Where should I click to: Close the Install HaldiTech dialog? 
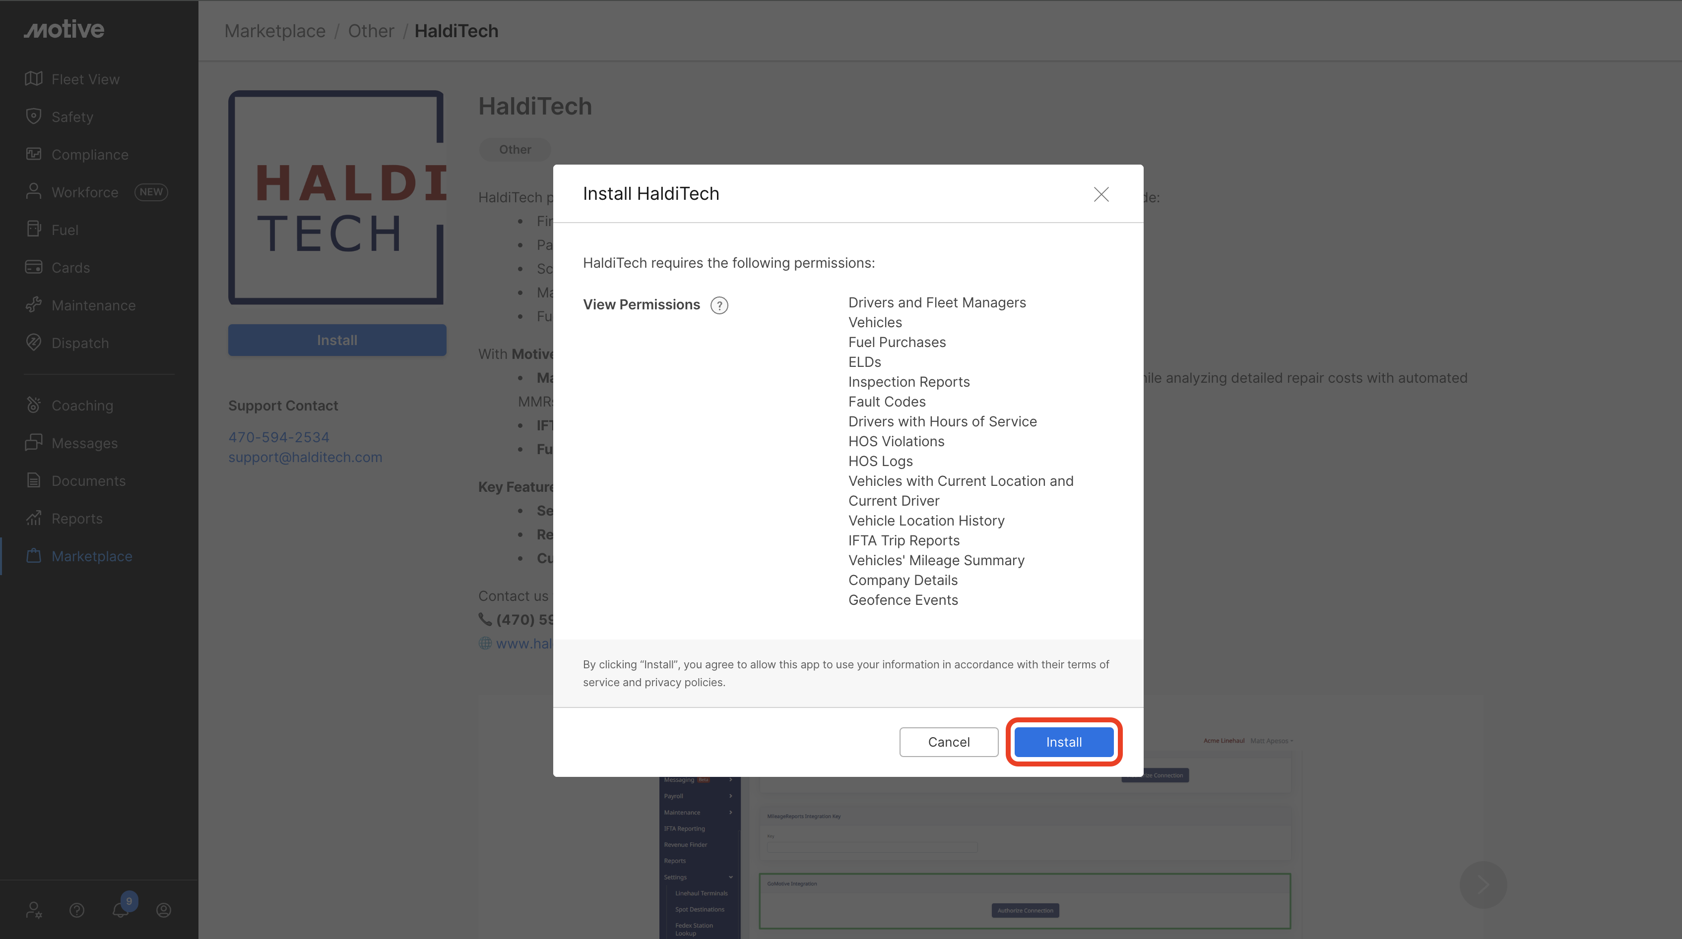(1101, 194)
